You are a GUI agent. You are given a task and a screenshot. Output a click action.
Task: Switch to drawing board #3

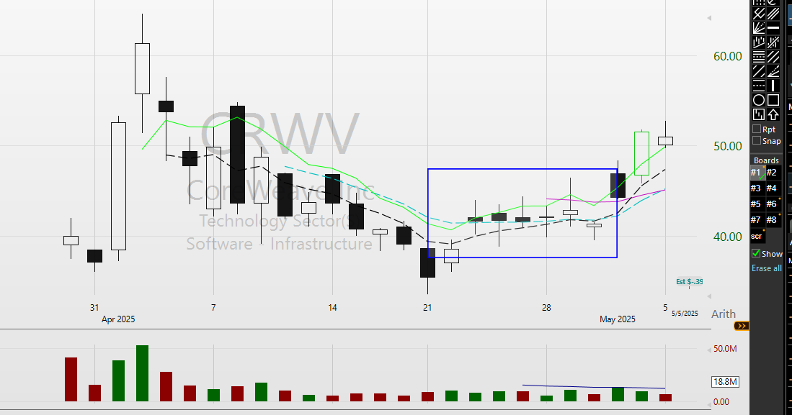[x=757, y=188]
